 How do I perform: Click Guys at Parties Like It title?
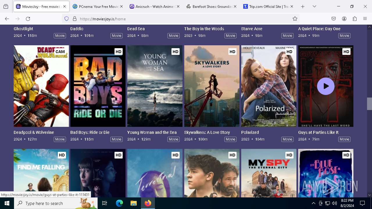318,132
